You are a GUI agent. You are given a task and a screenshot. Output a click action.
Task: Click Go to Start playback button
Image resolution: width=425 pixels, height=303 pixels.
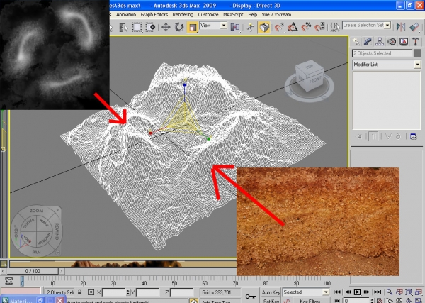(x=336, y=292)
